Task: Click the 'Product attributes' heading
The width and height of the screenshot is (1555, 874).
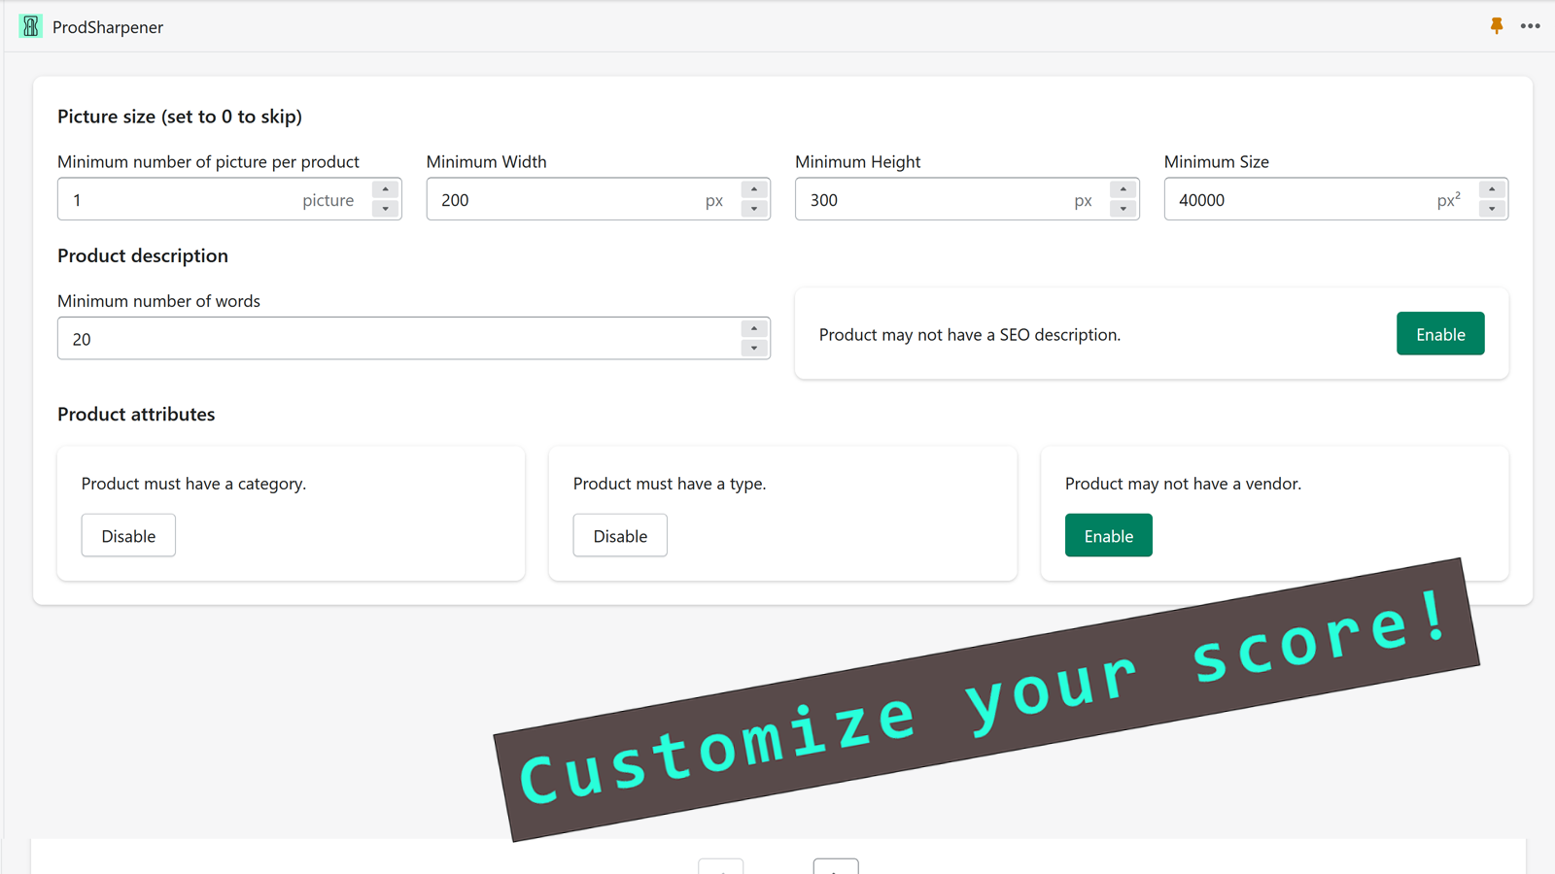Action: click(136, 414)
